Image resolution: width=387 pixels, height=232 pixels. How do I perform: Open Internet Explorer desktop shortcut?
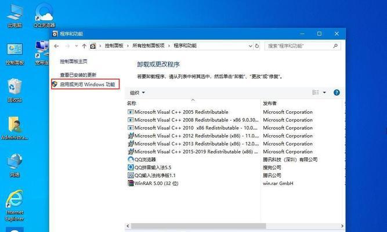click(15, 205)
